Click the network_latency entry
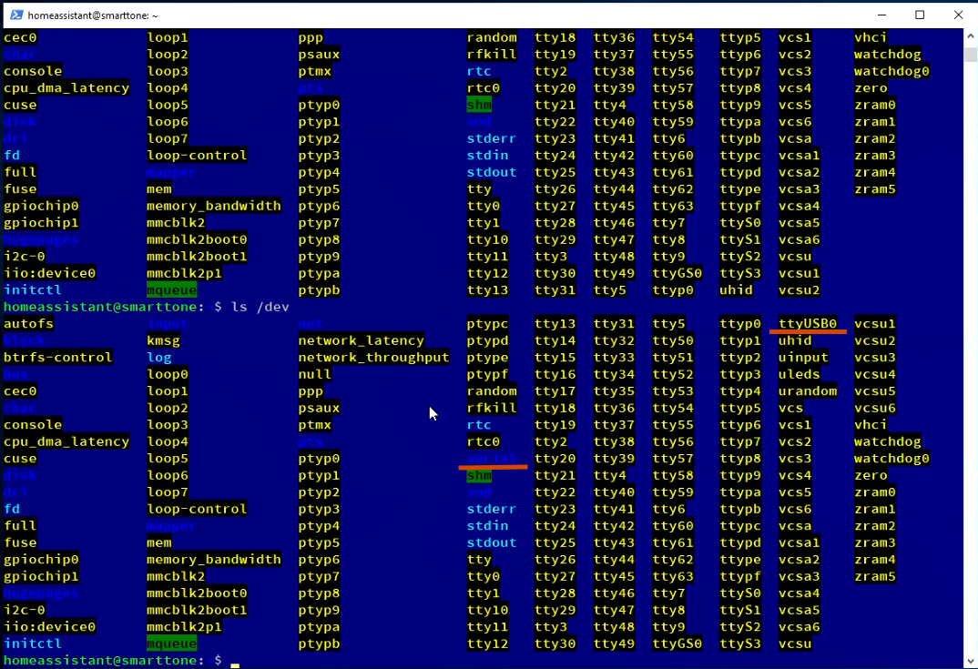This screenshot has width=978, height=669. [361, 340]
